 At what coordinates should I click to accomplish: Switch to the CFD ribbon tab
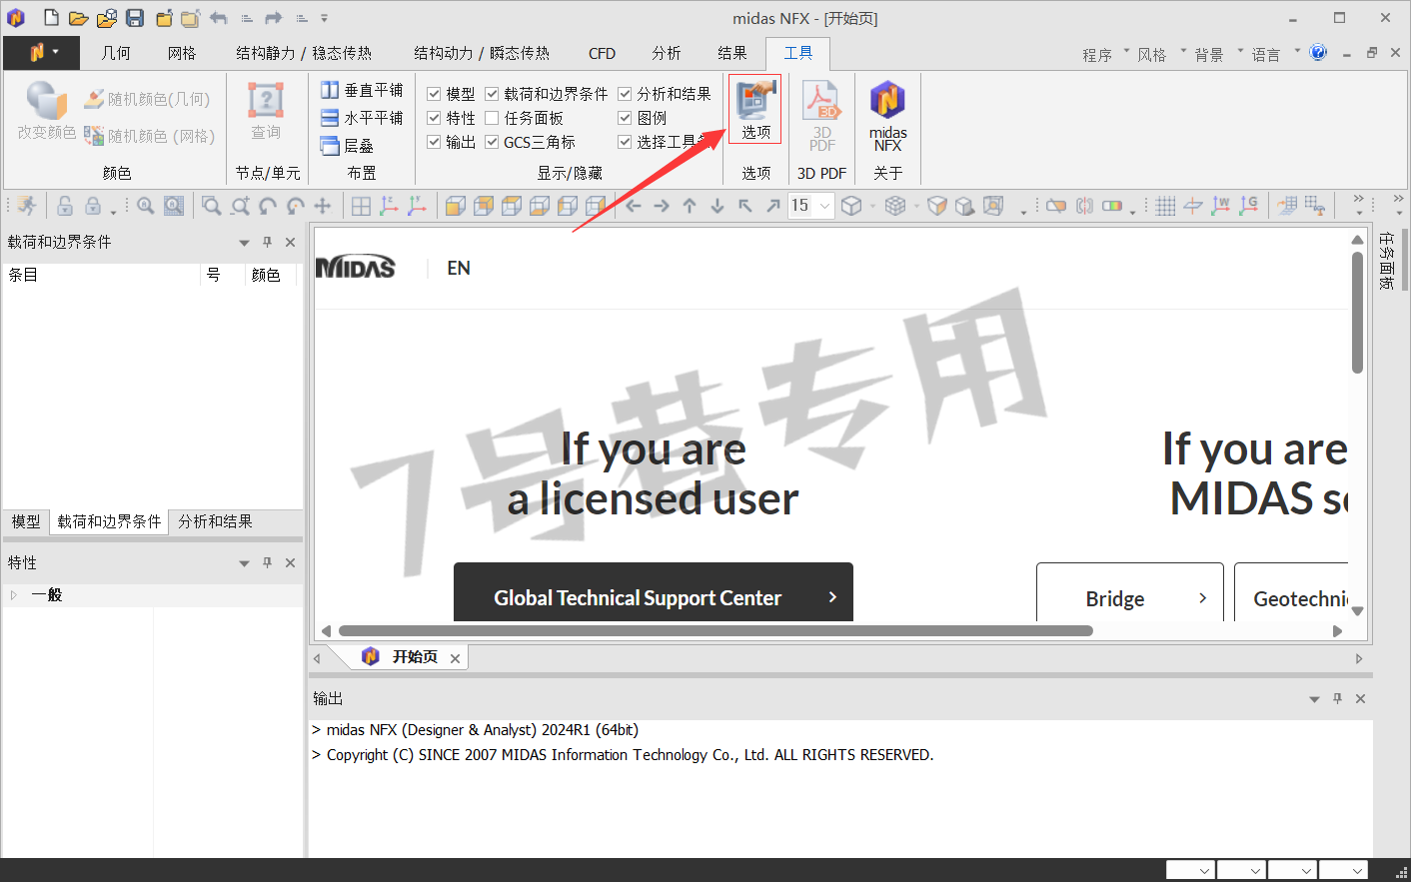602,53
